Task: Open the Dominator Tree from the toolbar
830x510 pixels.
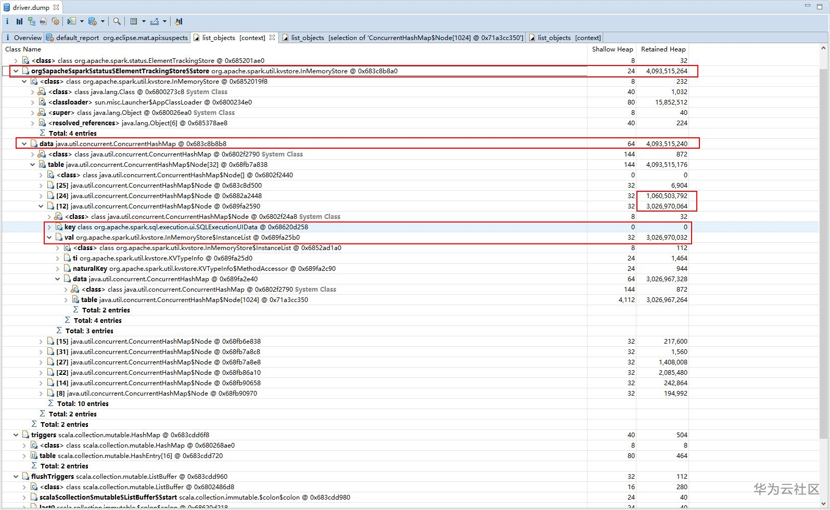Action: 32,21
